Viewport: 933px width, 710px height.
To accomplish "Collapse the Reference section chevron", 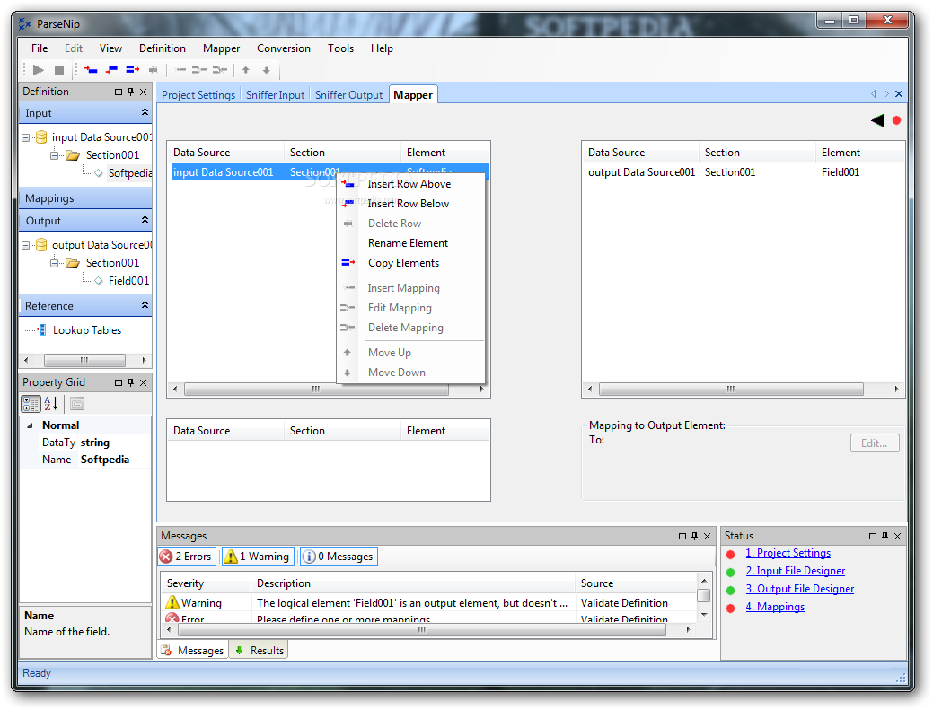I will pos(145,305).
